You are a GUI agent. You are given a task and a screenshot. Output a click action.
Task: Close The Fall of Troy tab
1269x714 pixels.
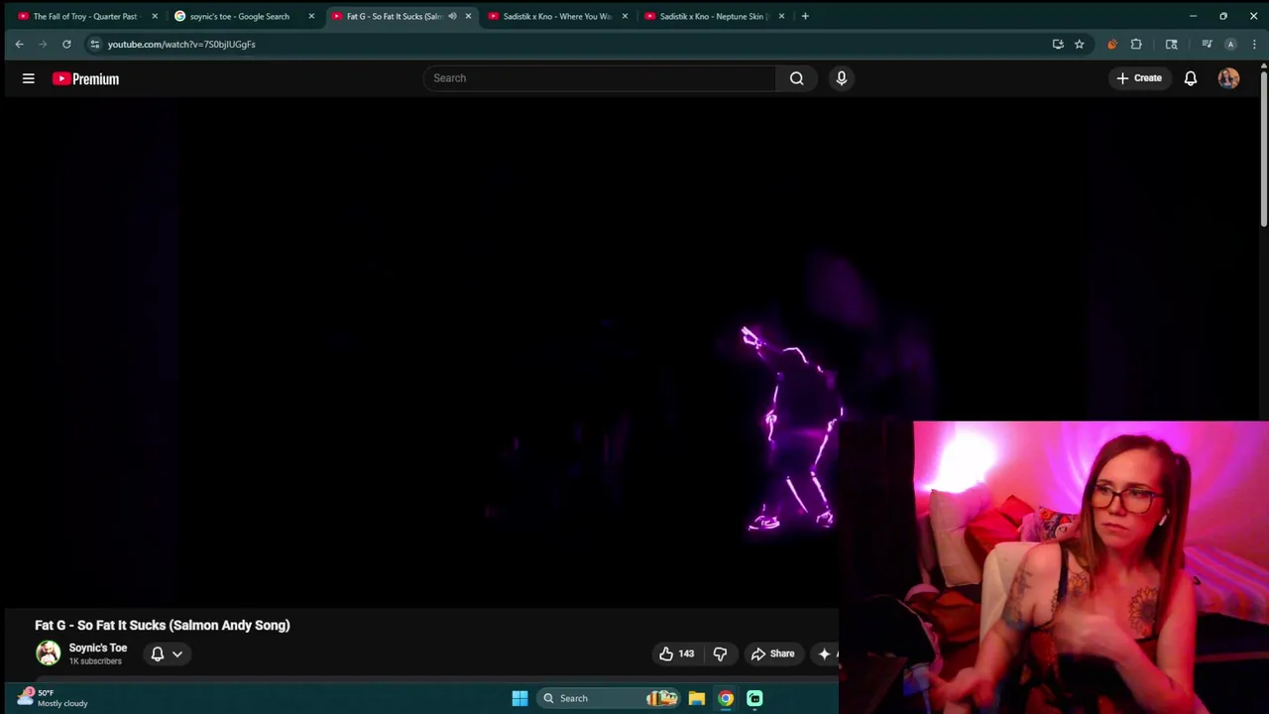(x=155, y=16)
